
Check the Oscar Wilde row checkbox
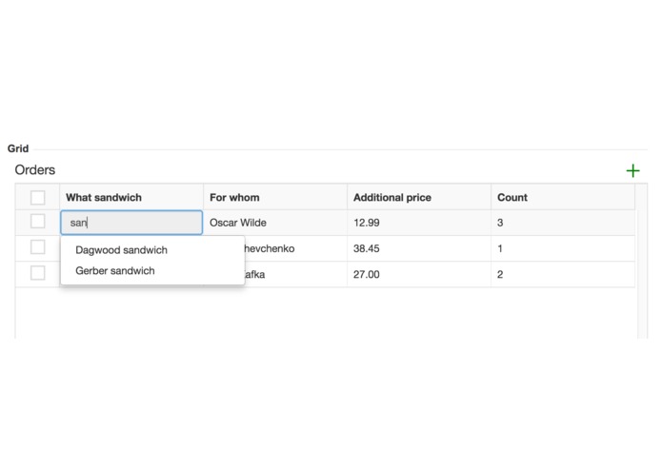coord(37,222)
